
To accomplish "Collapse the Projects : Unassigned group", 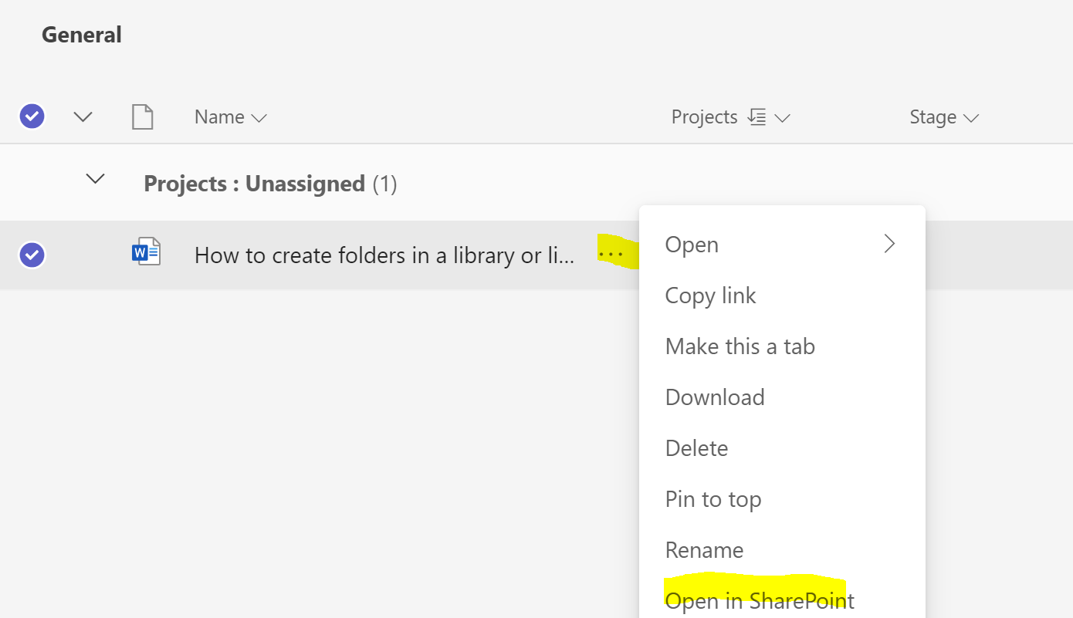I will pos(95,179).
